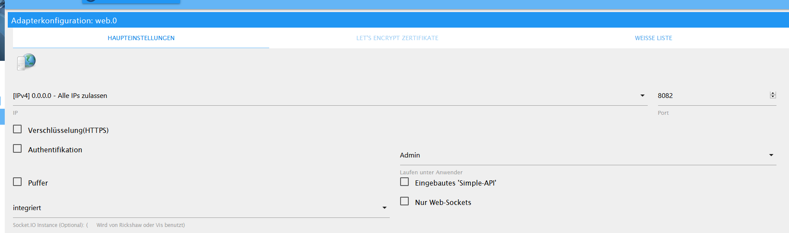Expand the IP address dropdown arrow
Viewport: 789px width, 233px height.
(643, 96)
